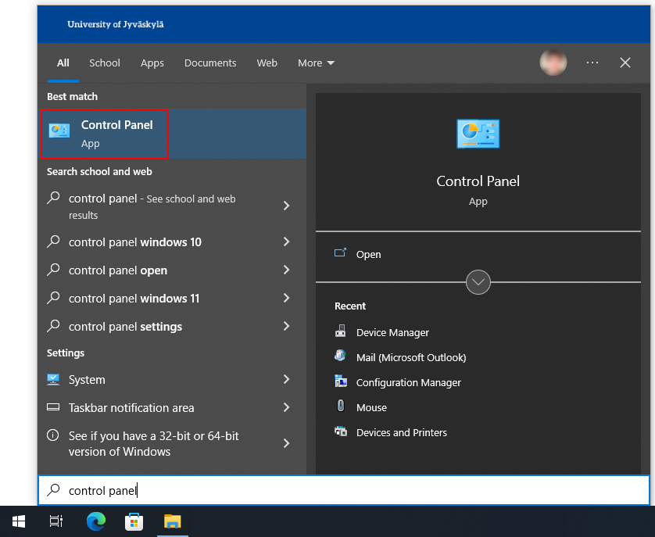Open the Control Panel best match result
The height and width of the screenshot is (537, 655).
click(172, 134)
